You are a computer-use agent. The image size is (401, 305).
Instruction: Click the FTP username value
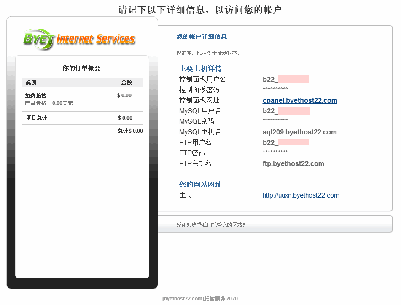[285, 142]
